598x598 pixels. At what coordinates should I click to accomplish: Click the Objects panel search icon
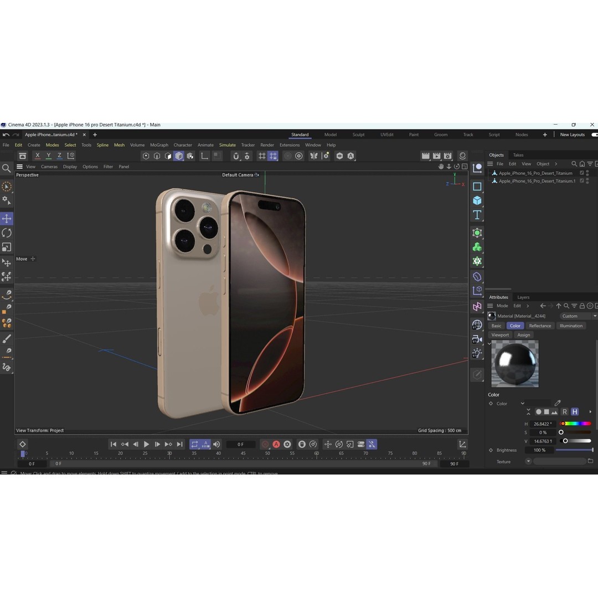[574, 164]
